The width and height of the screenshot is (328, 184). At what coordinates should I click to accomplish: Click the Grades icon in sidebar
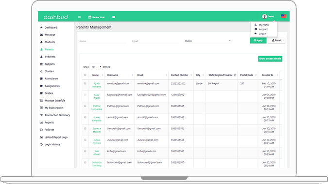click(x=41, y=93)
